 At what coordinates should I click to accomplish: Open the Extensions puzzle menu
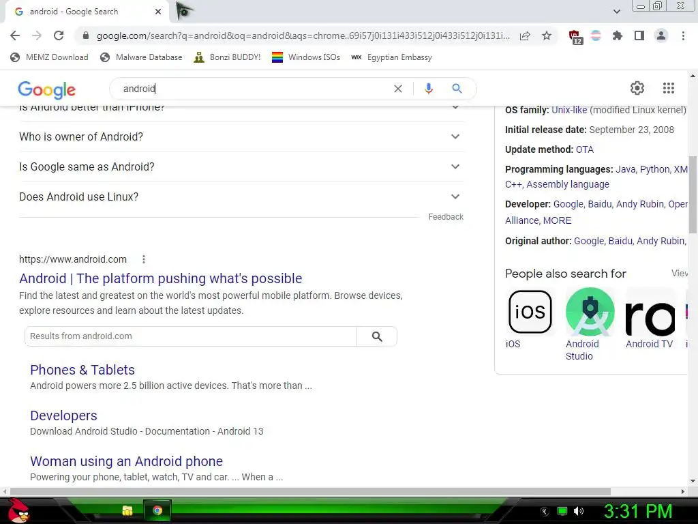pos(617,35)
